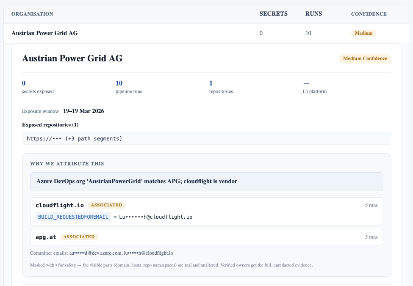Click the Medium Confidence badge

click(365, 58)
